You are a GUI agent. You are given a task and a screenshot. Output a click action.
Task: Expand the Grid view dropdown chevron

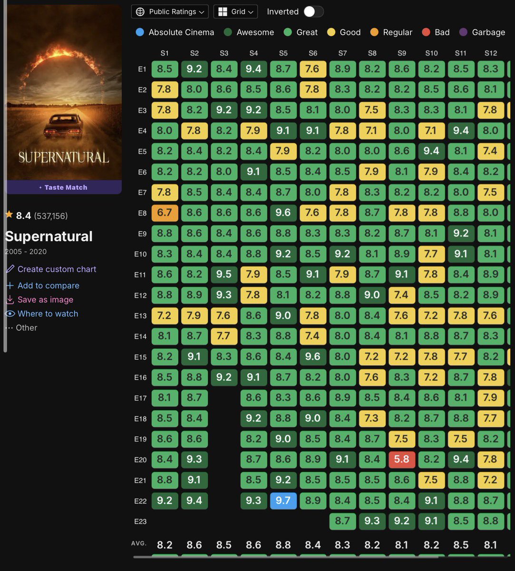(x=251, y=12)
